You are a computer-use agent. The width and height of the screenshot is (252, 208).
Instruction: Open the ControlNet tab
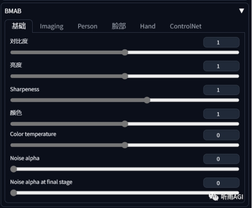186,26
